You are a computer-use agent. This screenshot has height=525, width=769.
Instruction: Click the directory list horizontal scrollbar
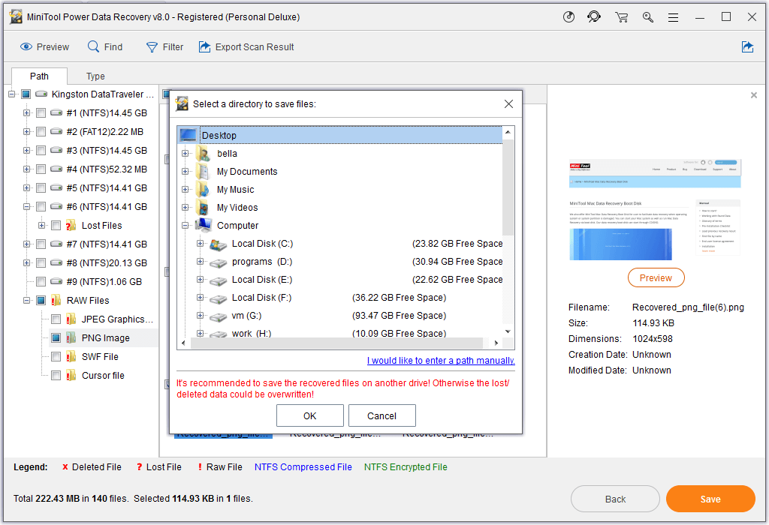[x=336, y=343]
